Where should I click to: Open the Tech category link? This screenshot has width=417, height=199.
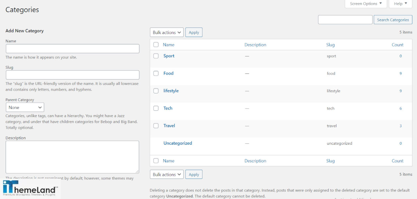pos(168,108)
